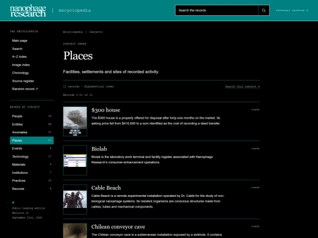Browse the Institutions subject
The width and height of the screenshot is (318, 238).
32,173
